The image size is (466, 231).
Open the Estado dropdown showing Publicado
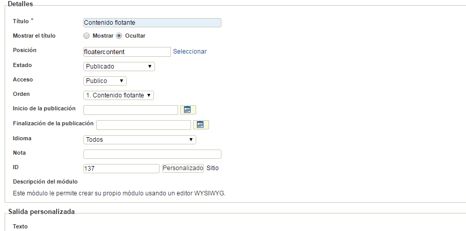pos(119,67)
